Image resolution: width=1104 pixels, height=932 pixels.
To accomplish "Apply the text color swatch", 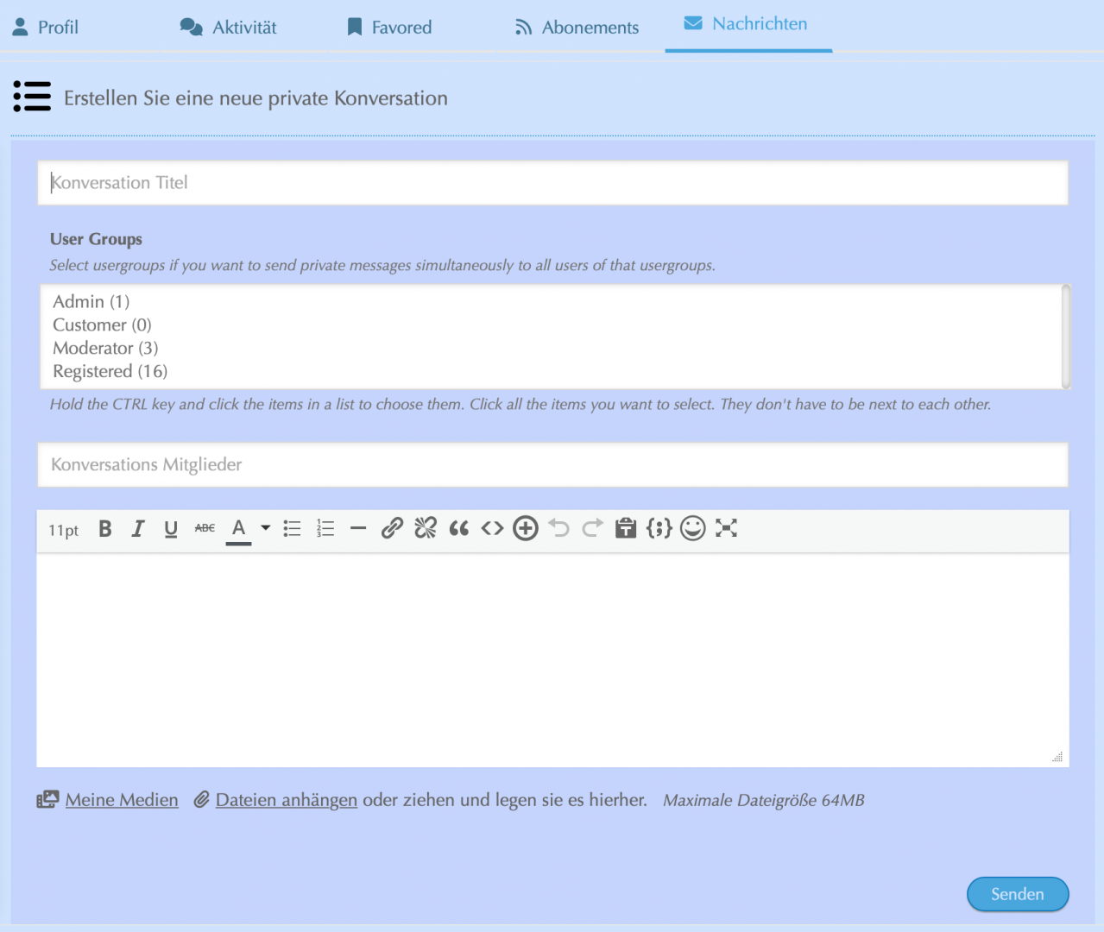I will 239,529.
